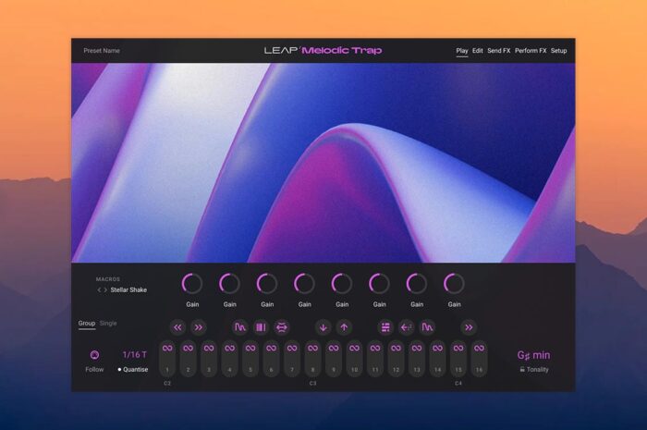
Task: Toggle the Follow icon
Action: point(94,355)
